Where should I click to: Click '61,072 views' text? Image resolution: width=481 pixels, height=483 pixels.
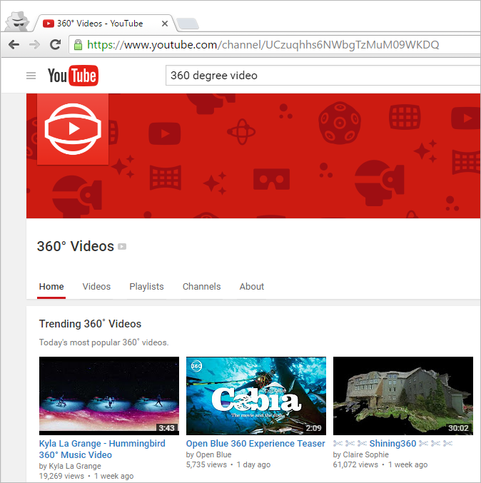point(355,464)
